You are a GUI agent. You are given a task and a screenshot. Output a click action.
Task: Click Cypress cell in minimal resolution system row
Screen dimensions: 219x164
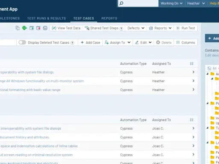click(126, 155)
